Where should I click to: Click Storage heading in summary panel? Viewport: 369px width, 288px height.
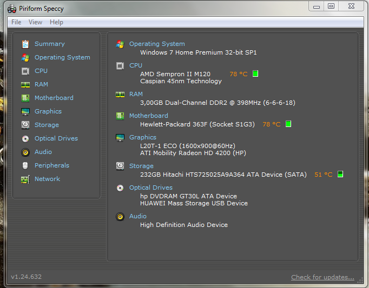click(141, 166)
